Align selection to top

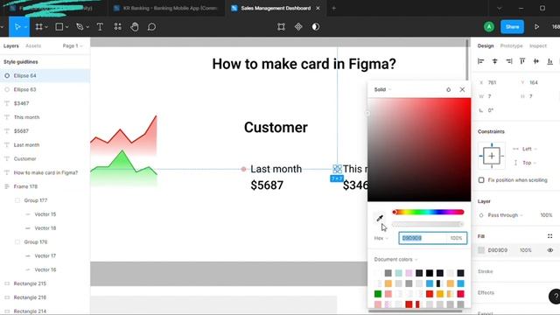point(522,61)
